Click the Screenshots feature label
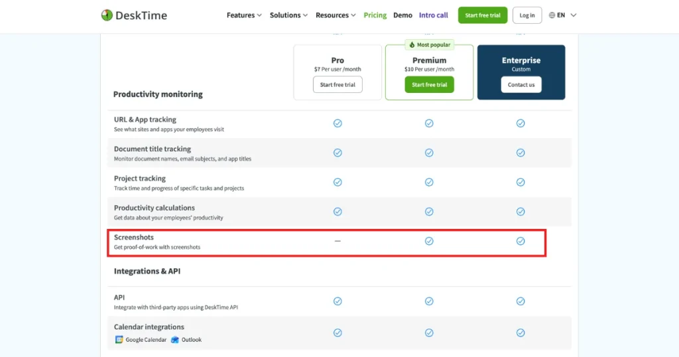 pos(134,238)
